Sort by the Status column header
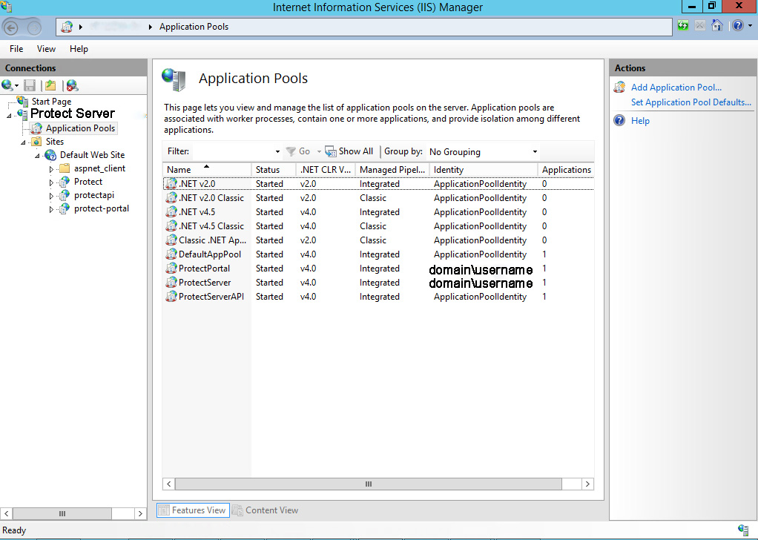The width and height of the screenshot is (758, 540). coord(274,170)
